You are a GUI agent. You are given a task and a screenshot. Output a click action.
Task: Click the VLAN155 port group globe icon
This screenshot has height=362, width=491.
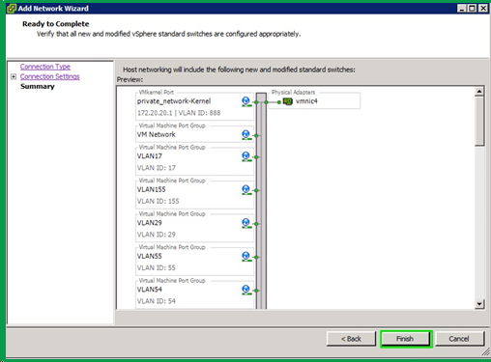point(246,190)
